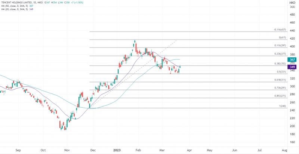This screenshot has height=154, width=299.
Task: Select the 0(417) Fibonacci level label
Action: (x=283, y=38)
